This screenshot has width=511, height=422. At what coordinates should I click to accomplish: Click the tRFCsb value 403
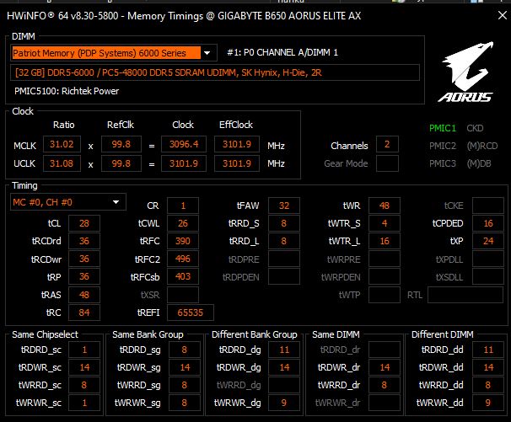[183, 276]
